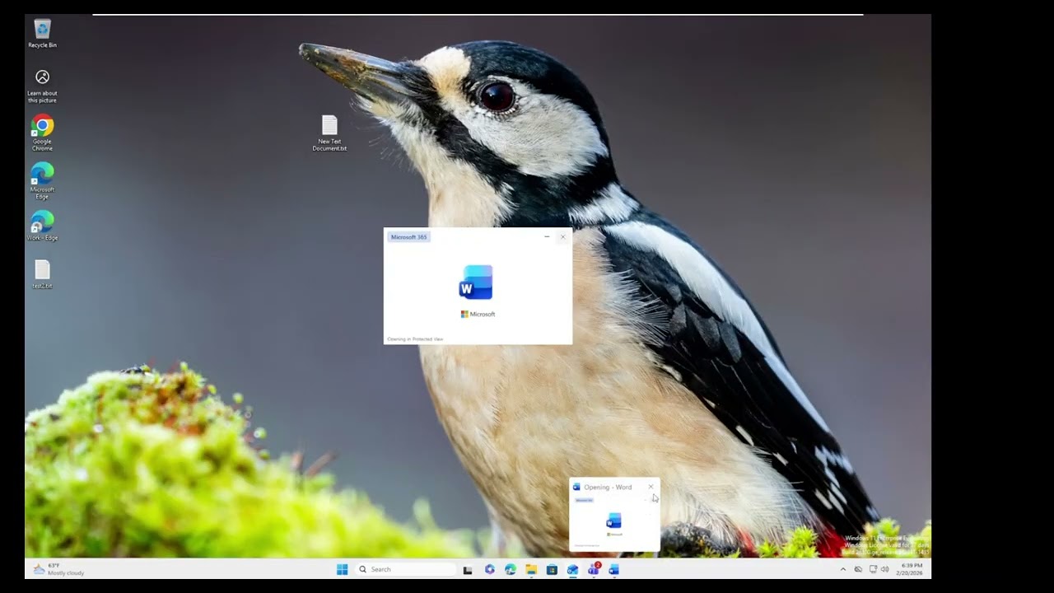Click the 'Microsoft 365' splash title label
The image size is (1054, 593).
409,237
